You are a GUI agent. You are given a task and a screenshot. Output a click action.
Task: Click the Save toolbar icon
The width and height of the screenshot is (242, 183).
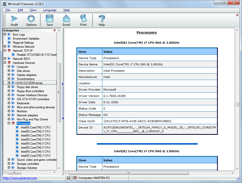click(x=50, y=20)
